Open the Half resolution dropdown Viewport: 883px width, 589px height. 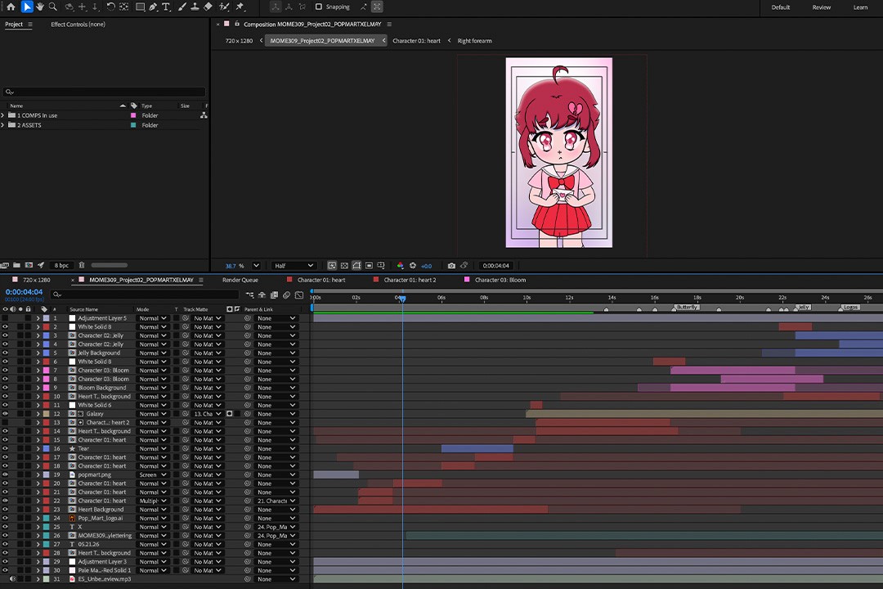click(x=294, y=266)
